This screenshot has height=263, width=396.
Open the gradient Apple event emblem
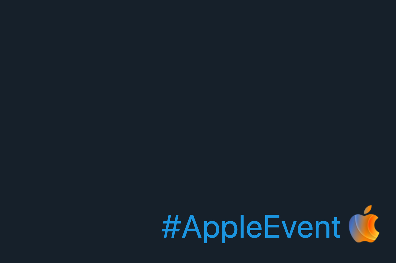point(364,224)
